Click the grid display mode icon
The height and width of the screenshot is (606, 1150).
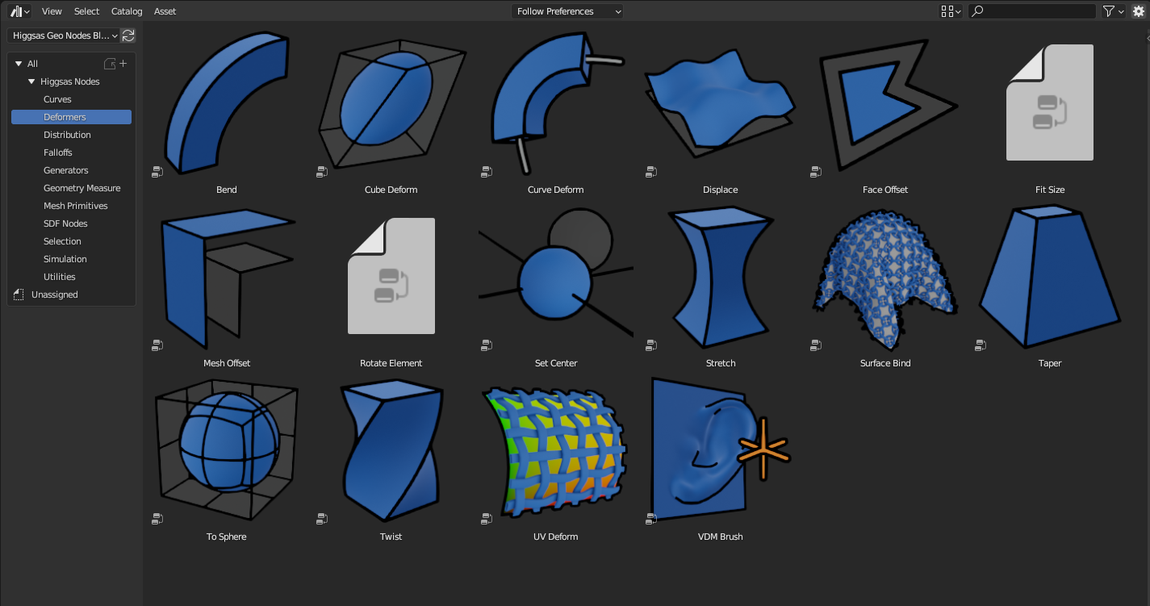click(x=947, y=11)
